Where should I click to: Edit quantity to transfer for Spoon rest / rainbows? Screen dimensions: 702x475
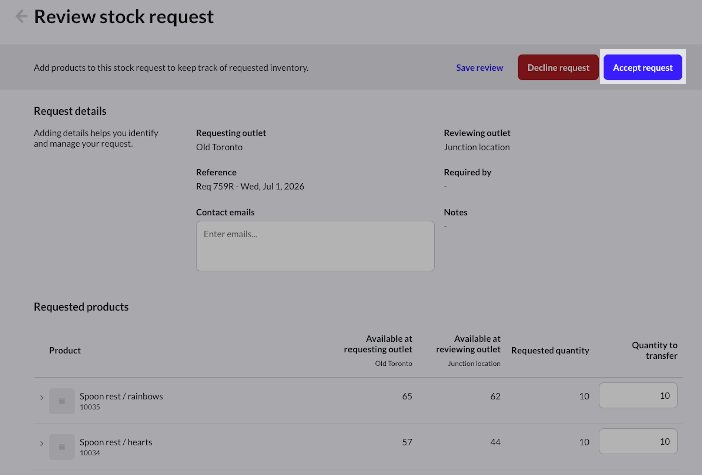[x=638, y=396]
